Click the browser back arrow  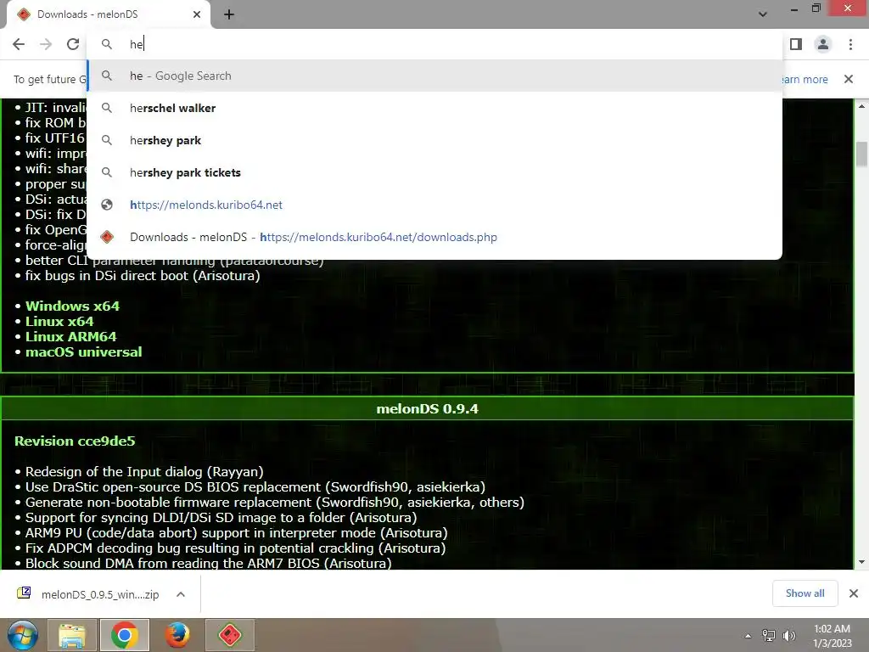point(19,44)
